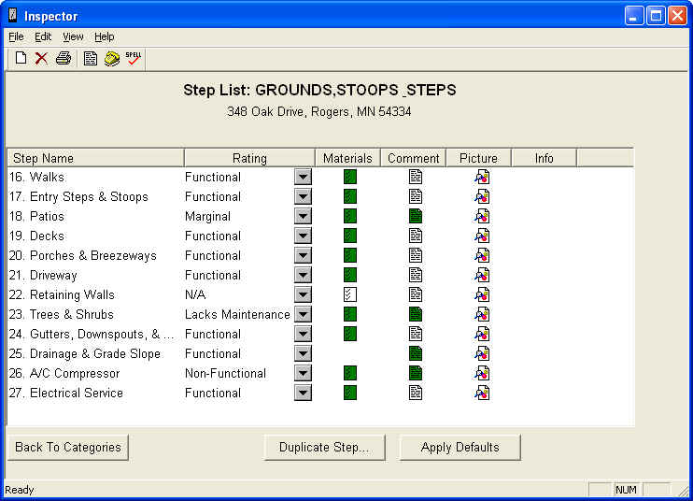Click the Materials column header

point(347,158)
